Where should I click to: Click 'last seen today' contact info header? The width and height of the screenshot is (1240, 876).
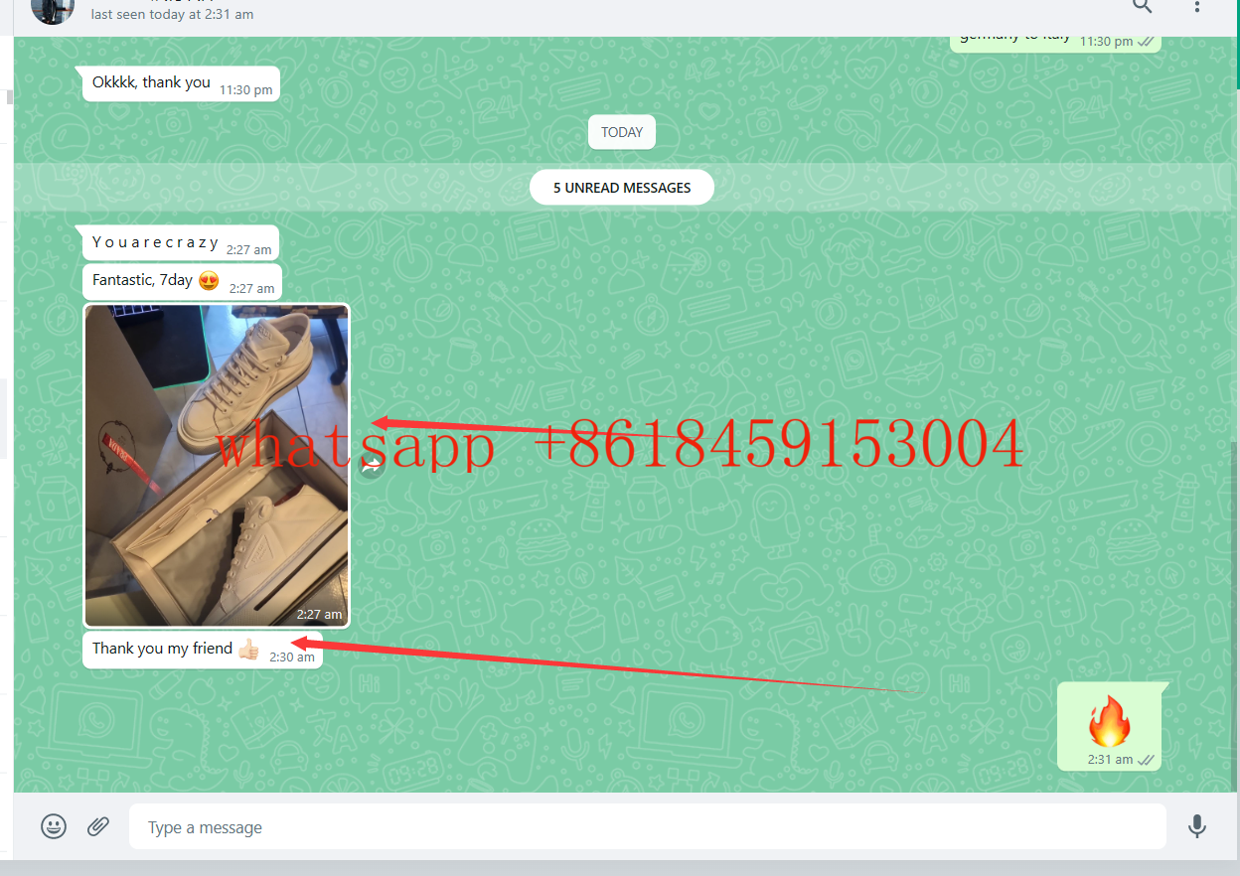172,14
